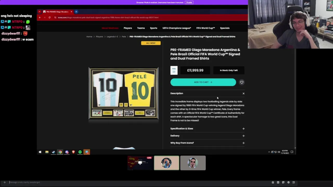The image size is (333, 187).
Task: Select the icons.com URL address field
Action: (108, 17)
